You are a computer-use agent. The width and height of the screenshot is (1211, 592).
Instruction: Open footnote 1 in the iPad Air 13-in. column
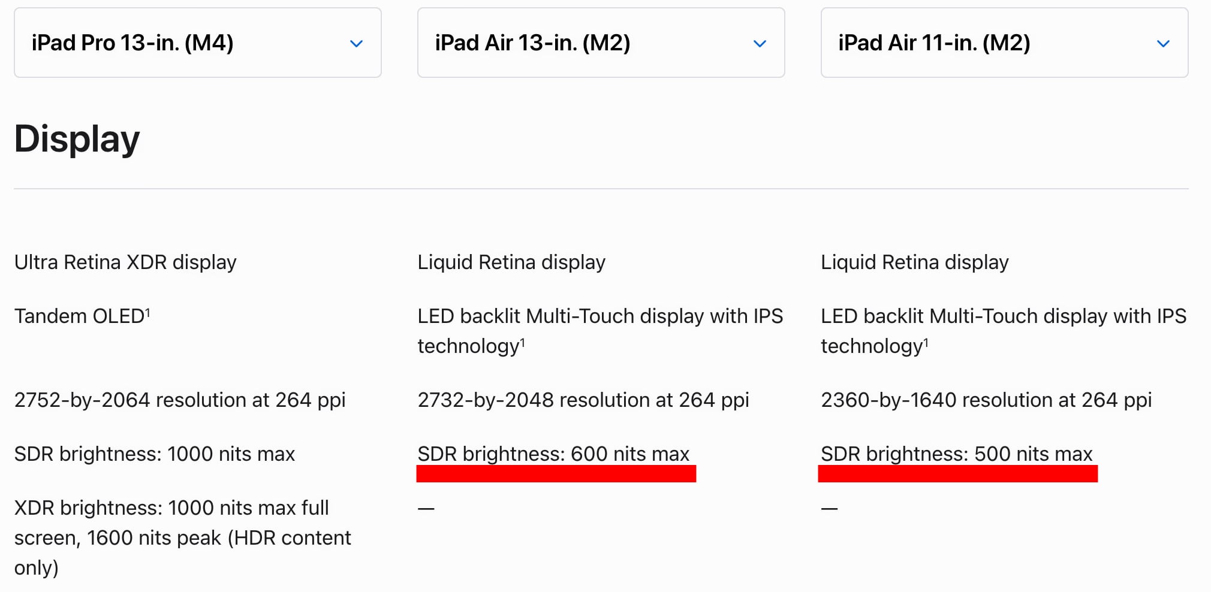tap(522, 342)
